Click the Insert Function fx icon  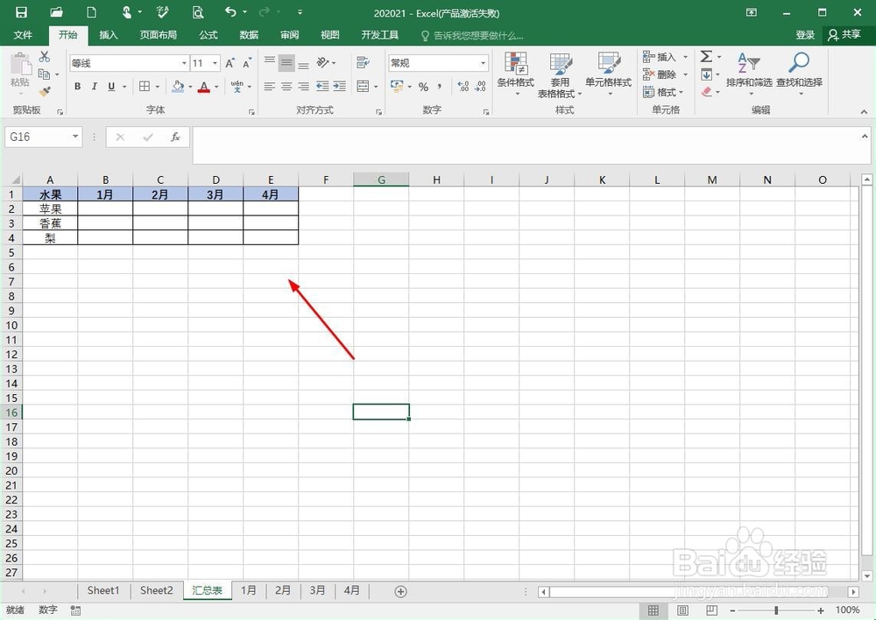tap(175, 137)
